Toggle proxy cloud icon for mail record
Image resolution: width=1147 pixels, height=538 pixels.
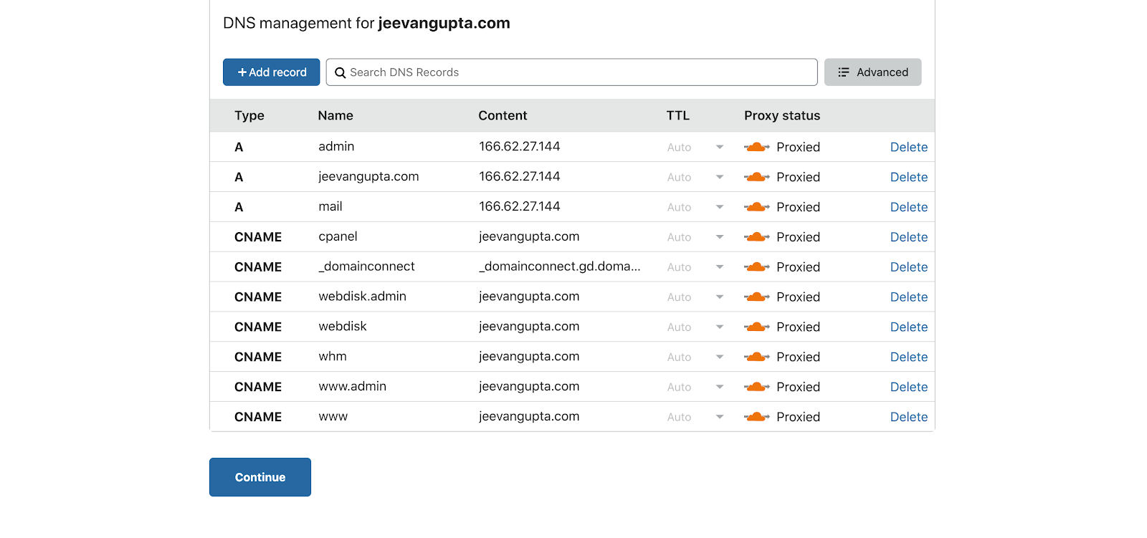757,207
